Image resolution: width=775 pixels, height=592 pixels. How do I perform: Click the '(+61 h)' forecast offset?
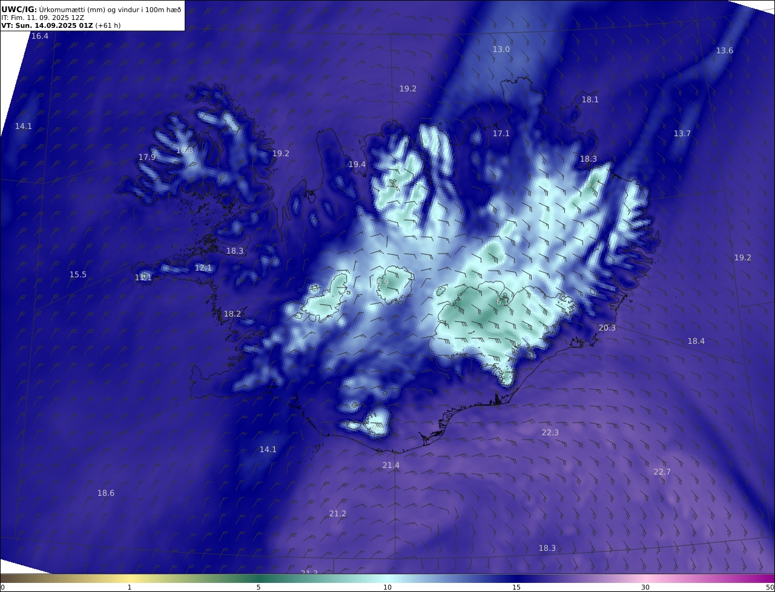pos(108,26)
